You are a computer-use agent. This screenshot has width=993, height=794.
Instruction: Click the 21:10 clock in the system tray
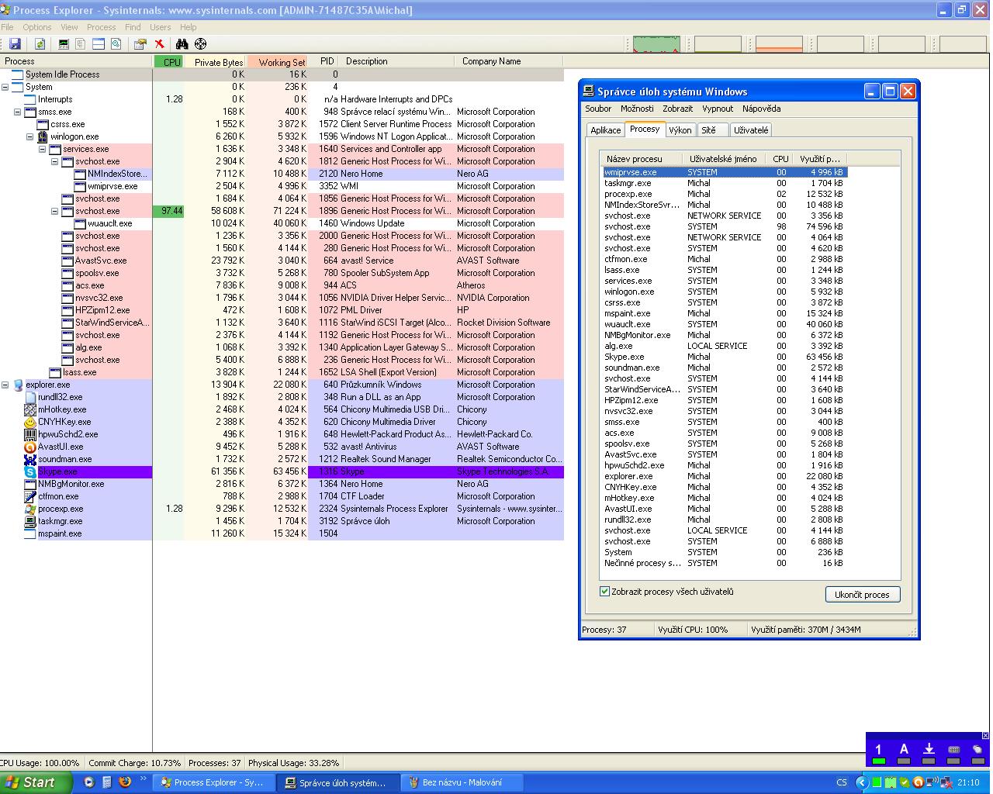pos(968,782)
